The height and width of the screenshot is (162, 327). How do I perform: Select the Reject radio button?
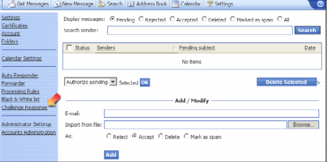pos(109,137)
